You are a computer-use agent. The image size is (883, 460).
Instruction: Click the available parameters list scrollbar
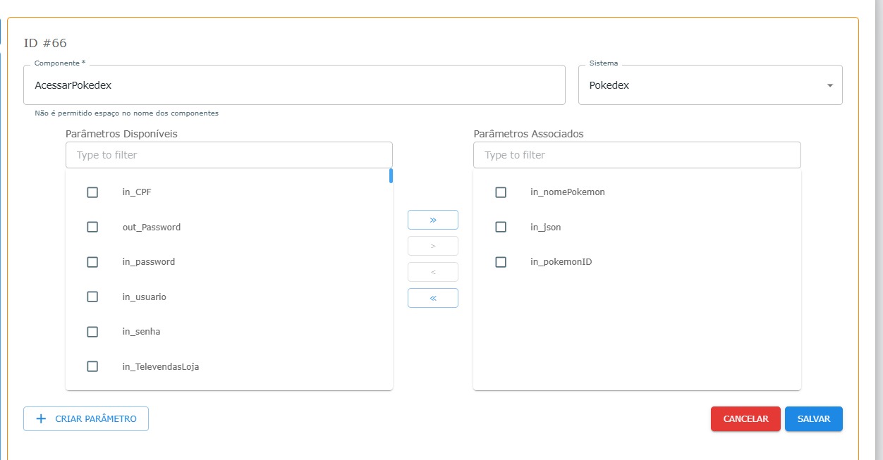pyautogui.click(x=391, y=175)
